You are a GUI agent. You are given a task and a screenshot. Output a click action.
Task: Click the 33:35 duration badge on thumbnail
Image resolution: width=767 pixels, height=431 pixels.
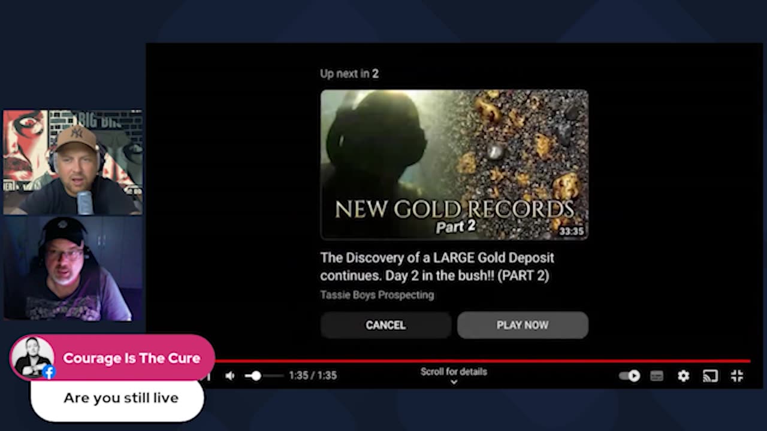point(572,231)
